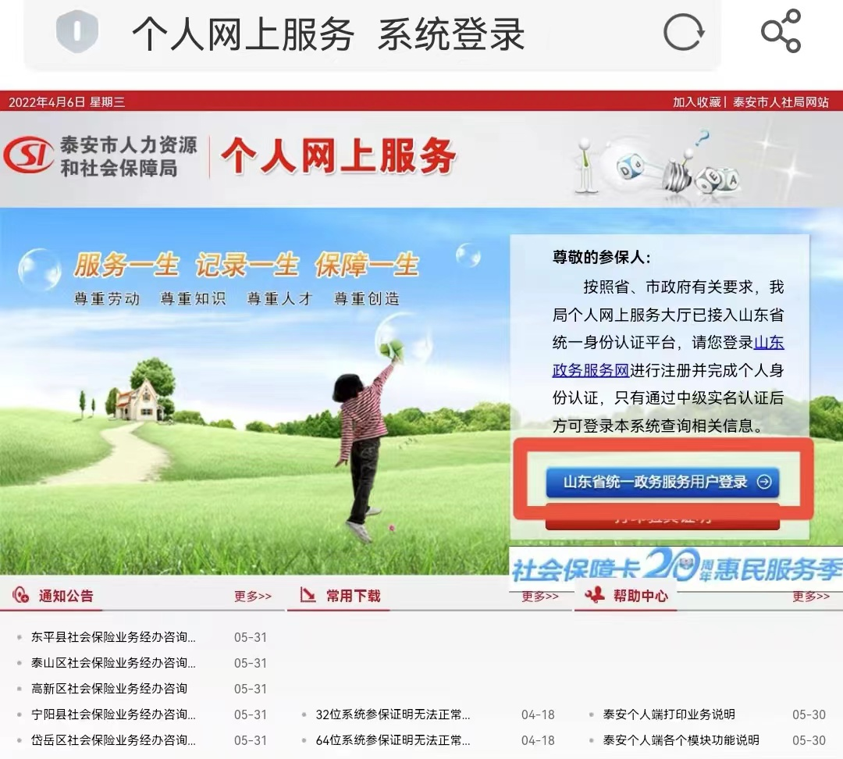This screenshot has height=759, width=843.
Task: Open notice 高新区社会保险业务经办咨询
Action: pos(108,689)
